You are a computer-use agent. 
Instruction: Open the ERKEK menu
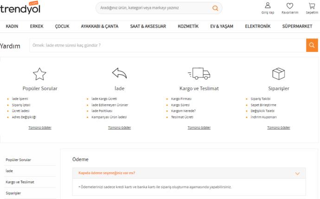tap(37, 26)
